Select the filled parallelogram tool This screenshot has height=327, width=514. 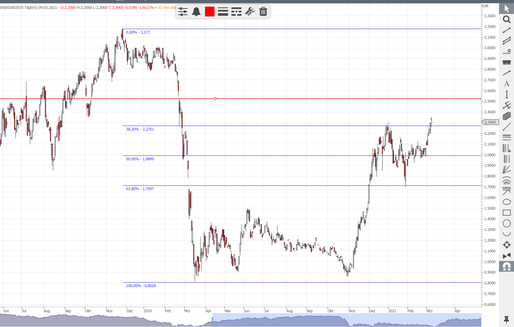point(506,116)
